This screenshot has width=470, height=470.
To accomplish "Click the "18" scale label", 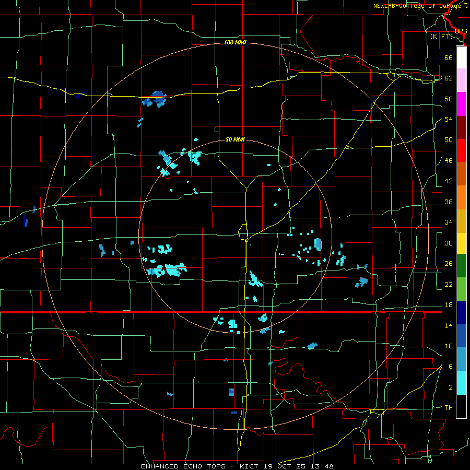I will [x=449, y=305].
